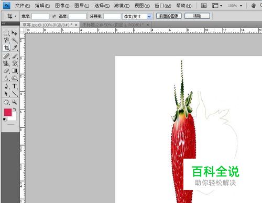Collapse the toolbox with the double arrow

(4, 23)
